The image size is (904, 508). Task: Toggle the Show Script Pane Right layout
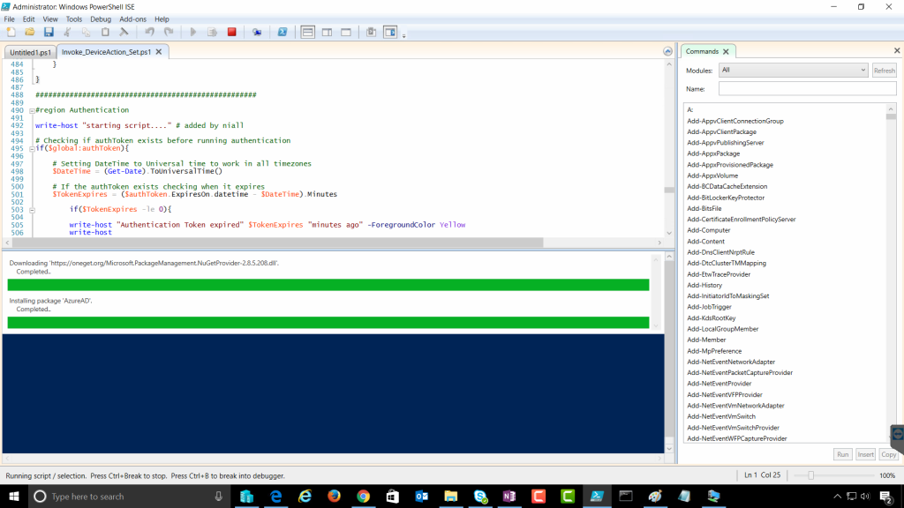pos(328,32)
